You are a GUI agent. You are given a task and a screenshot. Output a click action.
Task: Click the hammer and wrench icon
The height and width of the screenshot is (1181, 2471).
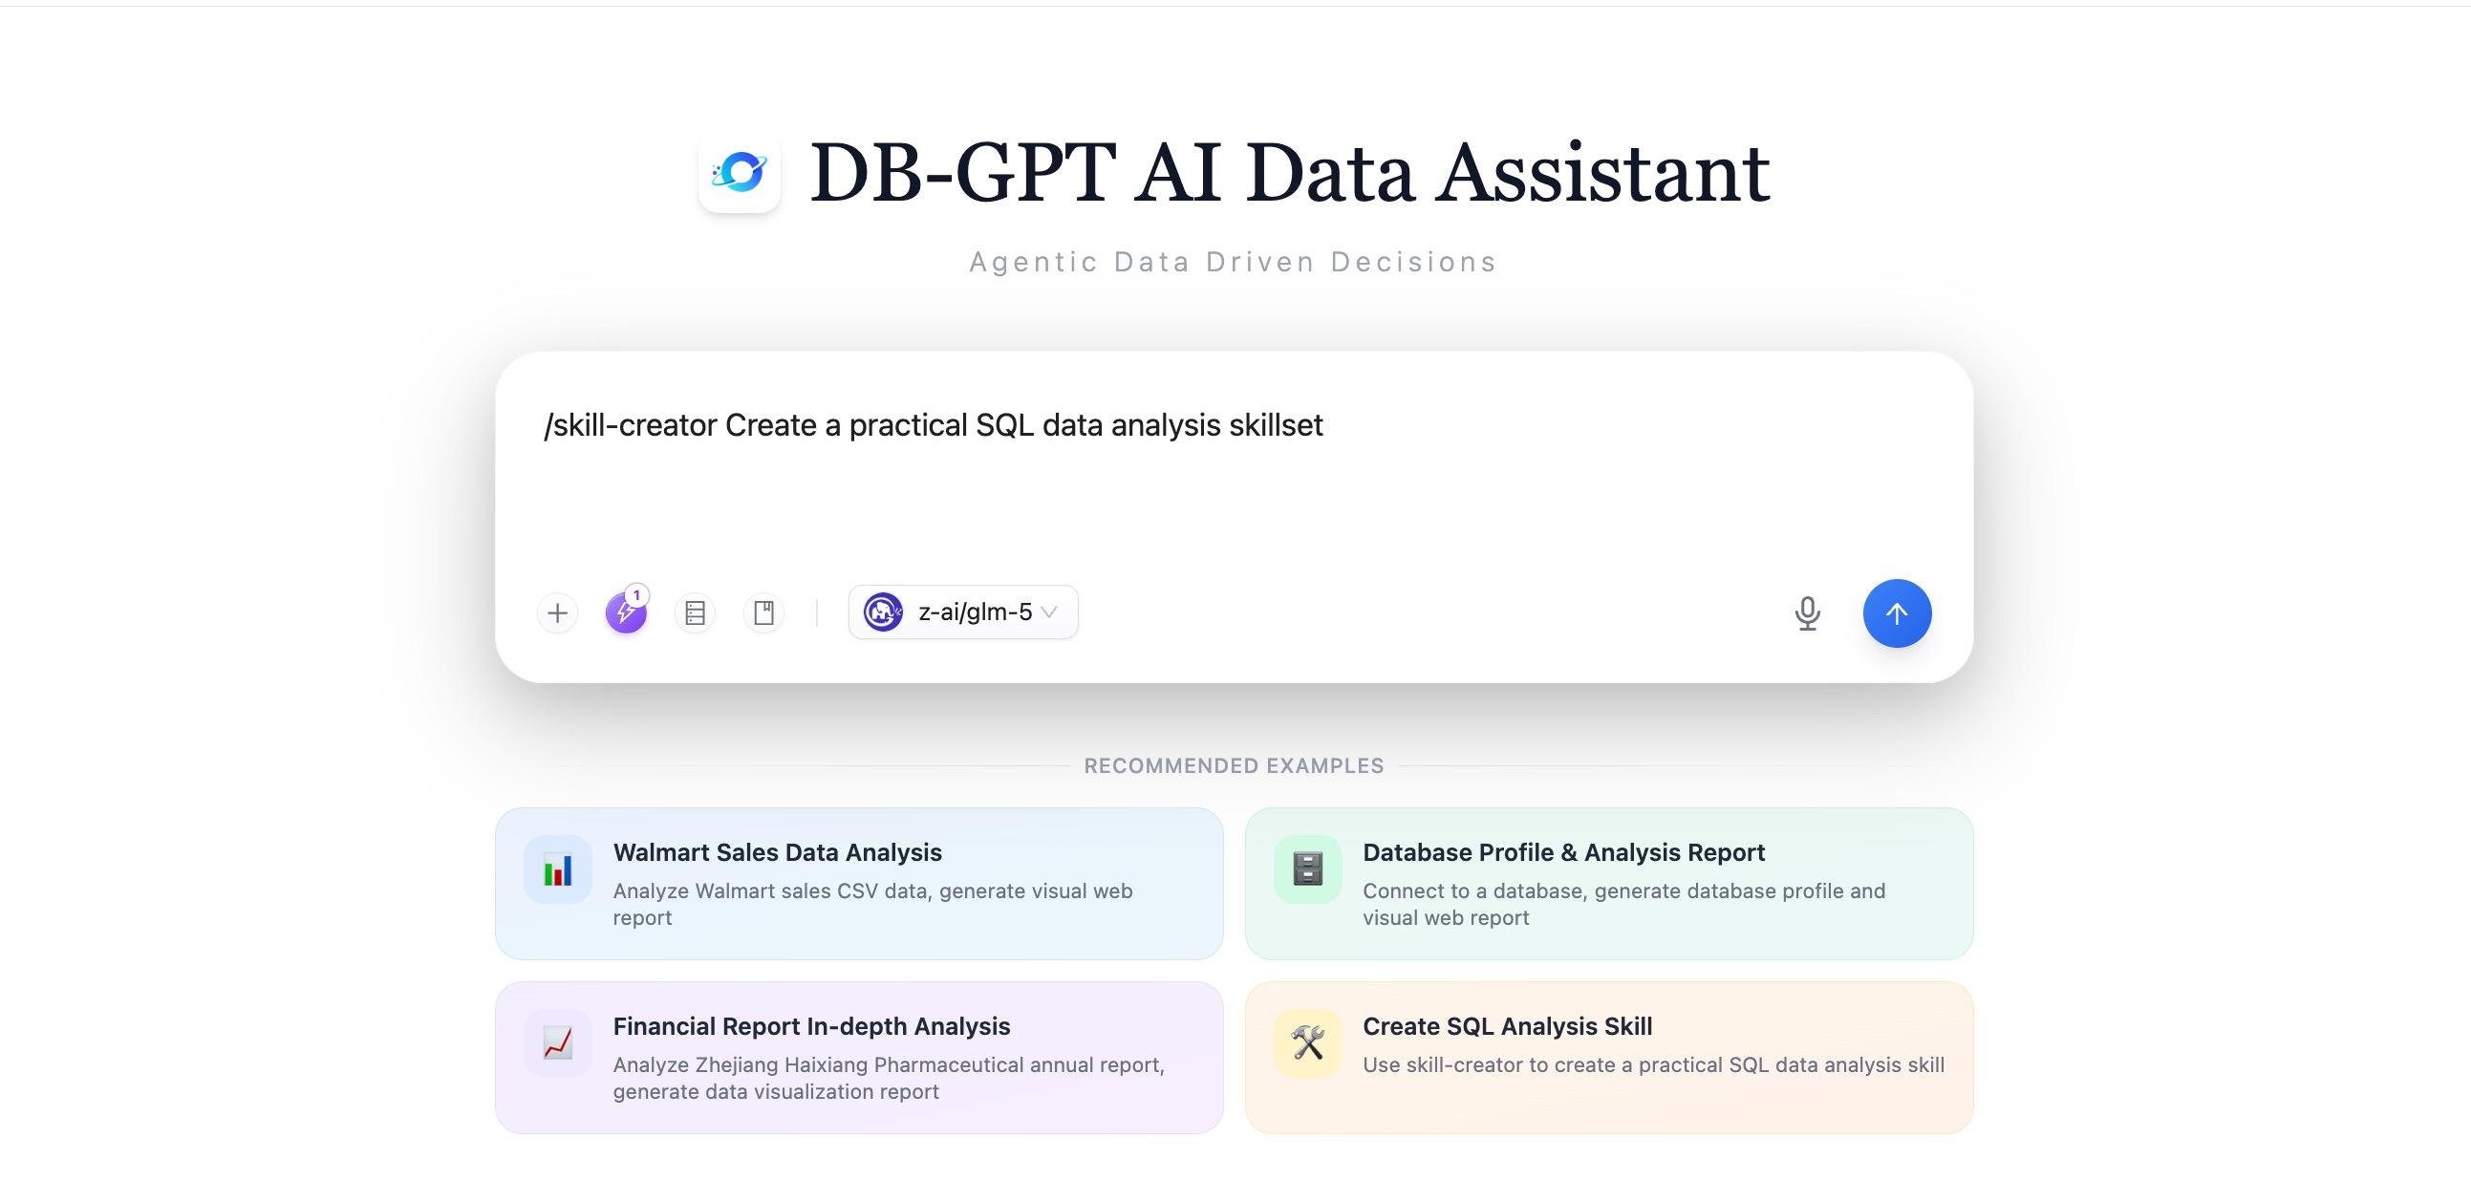click(x=1307, y=1042)
